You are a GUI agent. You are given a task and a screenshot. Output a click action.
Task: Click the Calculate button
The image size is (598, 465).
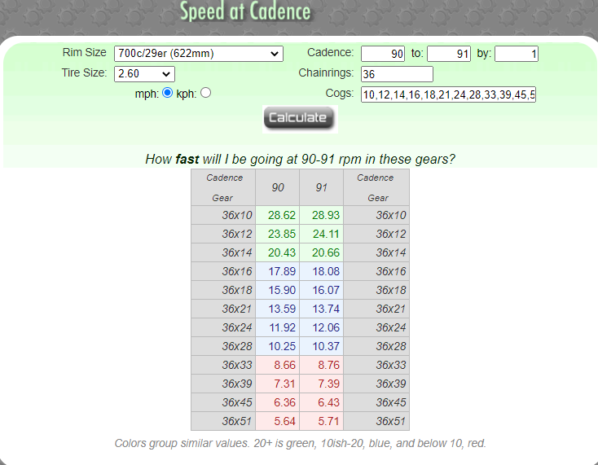pos(298,118)
